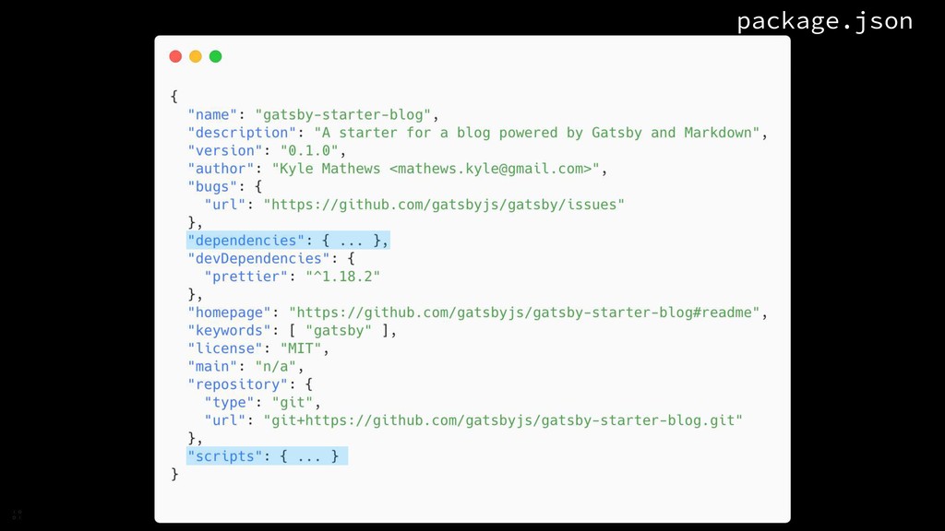
Task: Click the "bugs" key
Action: click(212, 186)
